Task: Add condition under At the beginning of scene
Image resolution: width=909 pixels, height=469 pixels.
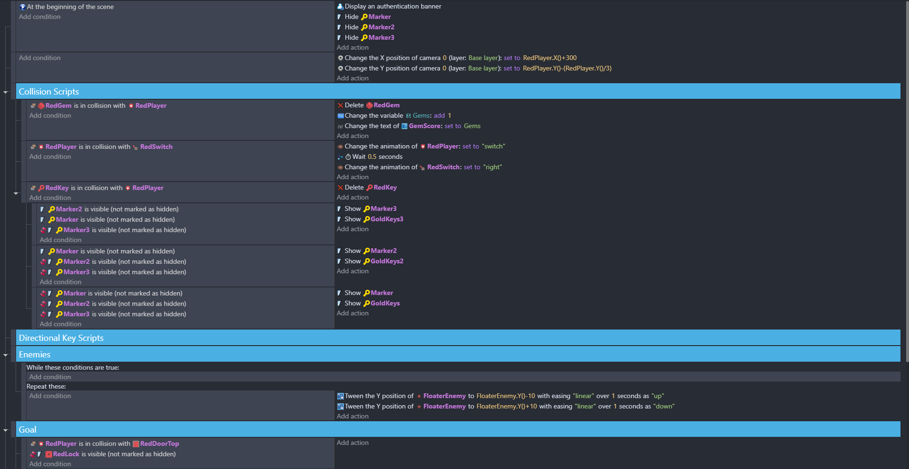Action: tap(40, 17)
